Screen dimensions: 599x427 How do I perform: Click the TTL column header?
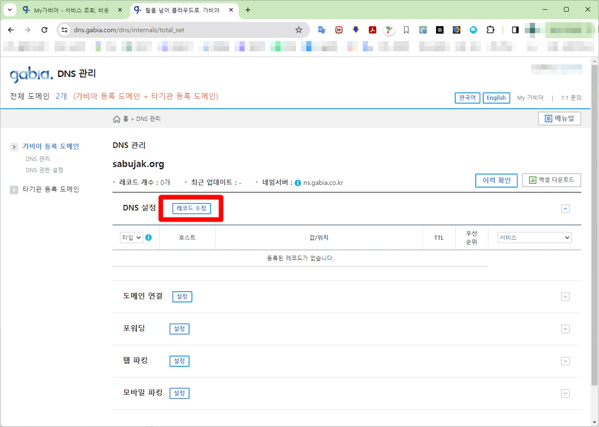439,238
